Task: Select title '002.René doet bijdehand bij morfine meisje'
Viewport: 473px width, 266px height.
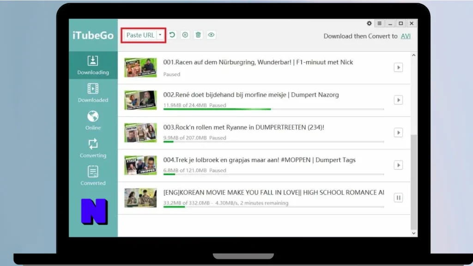Action: (x=225, y=95)
